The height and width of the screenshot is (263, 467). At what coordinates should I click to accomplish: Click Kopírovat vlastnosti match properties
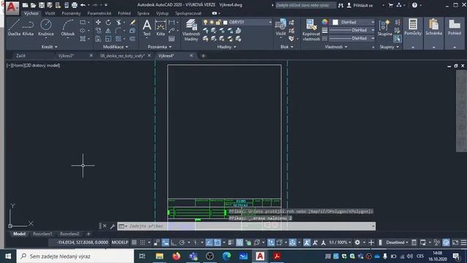312,30
